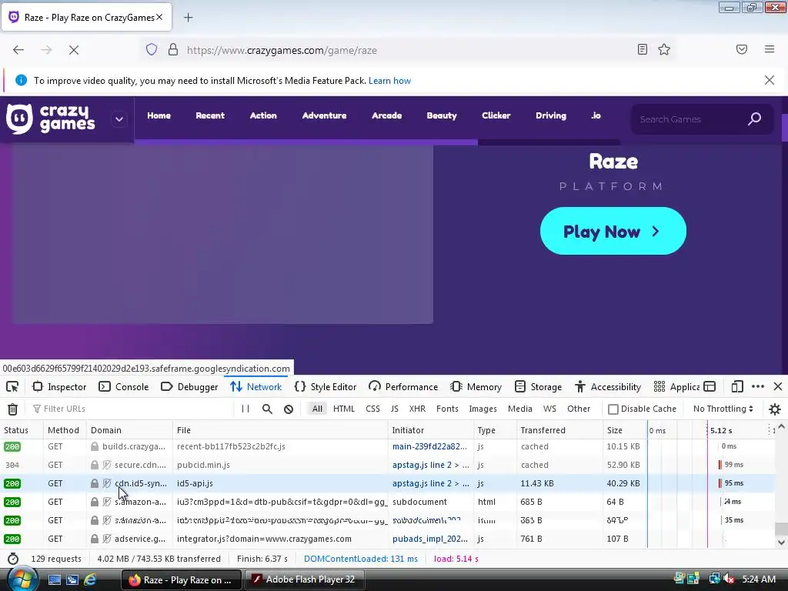Open the Home nav item
Image resolution: width=788 pixels, height=591 pixels.
159,115
